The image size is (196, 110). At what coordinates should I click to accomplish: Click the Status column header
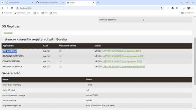pos(97,46)
